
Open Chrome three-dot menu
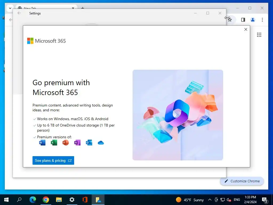point(262,20)
